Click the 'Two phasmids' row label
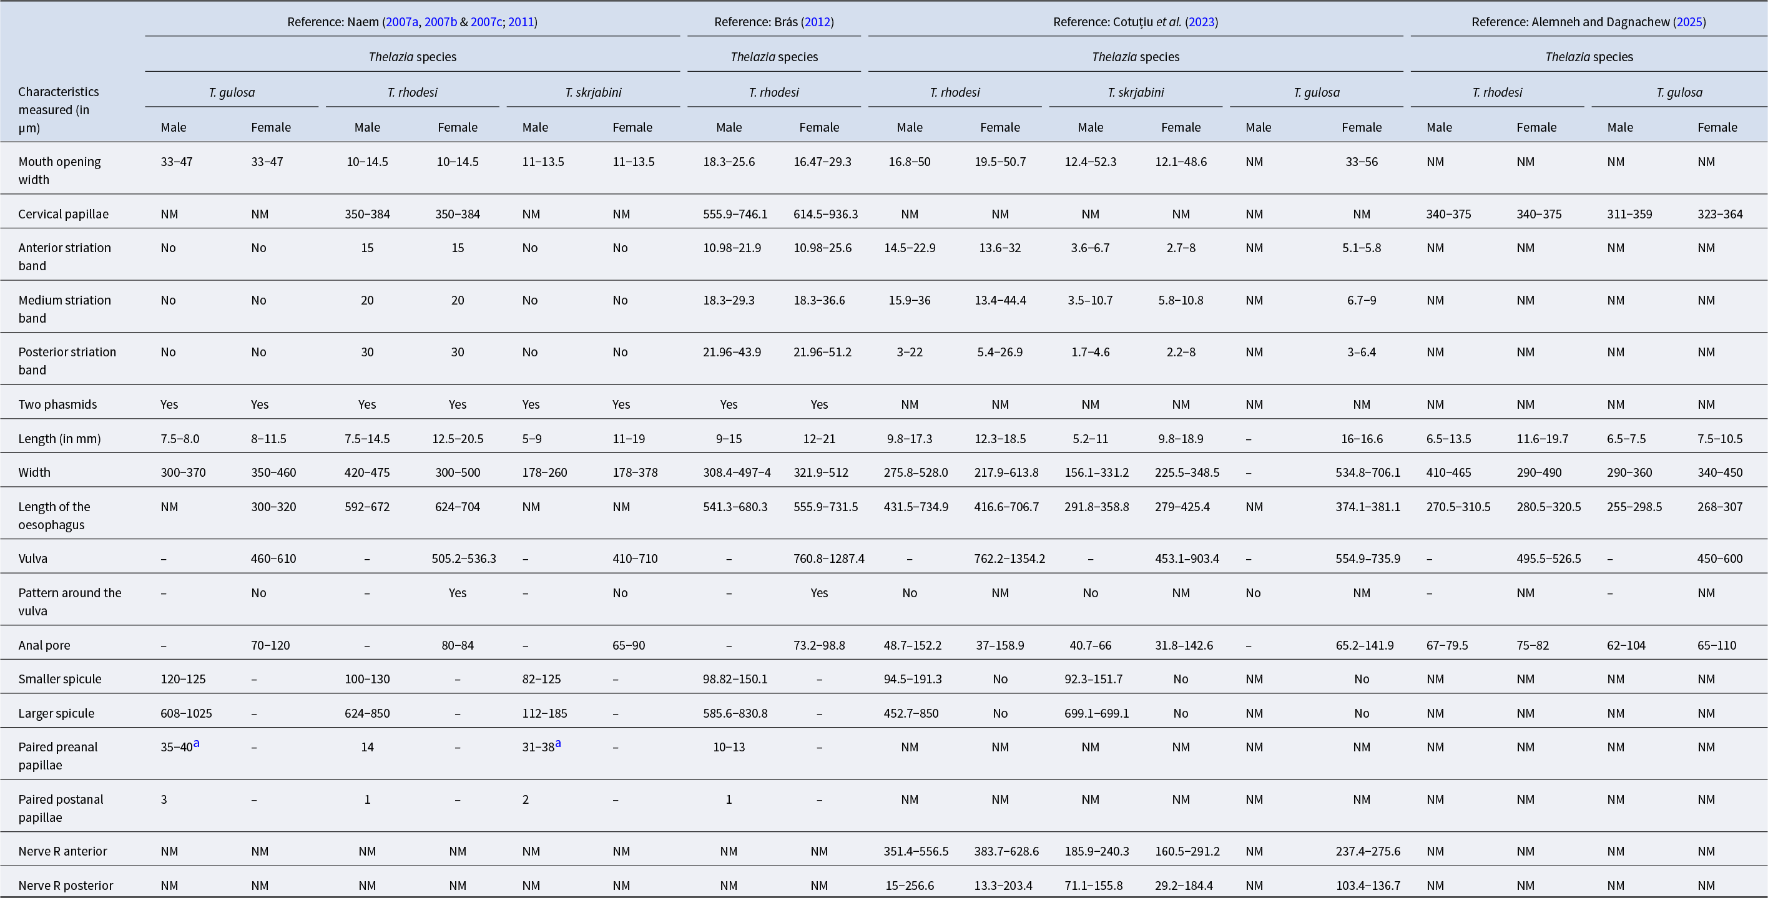This screenshot has height=898, width=1768. (57, 405)
